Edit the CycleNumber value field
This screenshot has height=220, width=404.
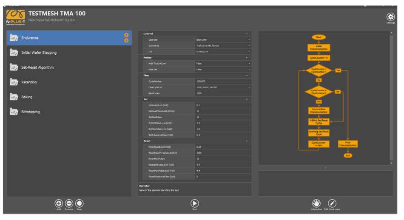[223, 81]
